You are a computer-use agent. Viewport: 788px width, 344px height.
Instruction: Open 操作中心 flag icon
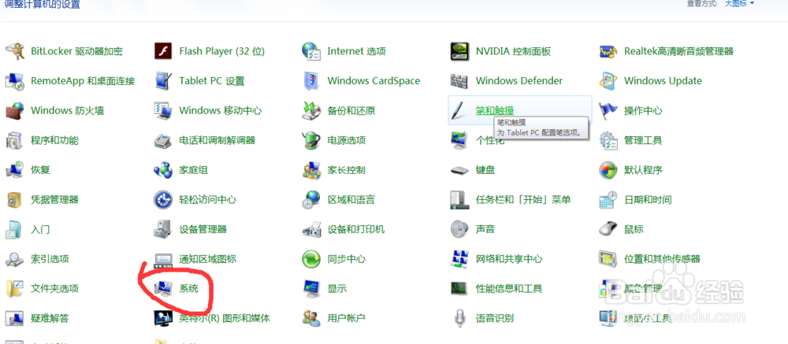click(608, 110)
